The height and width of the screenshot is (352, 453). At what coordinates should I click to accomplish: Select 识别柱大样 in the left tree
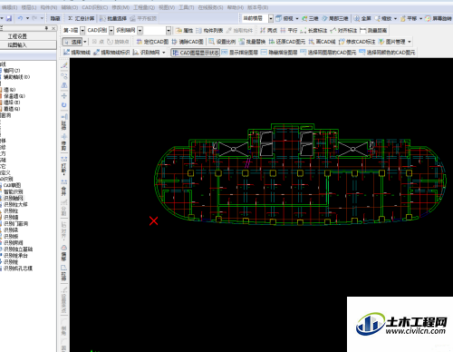pos(15,204)
